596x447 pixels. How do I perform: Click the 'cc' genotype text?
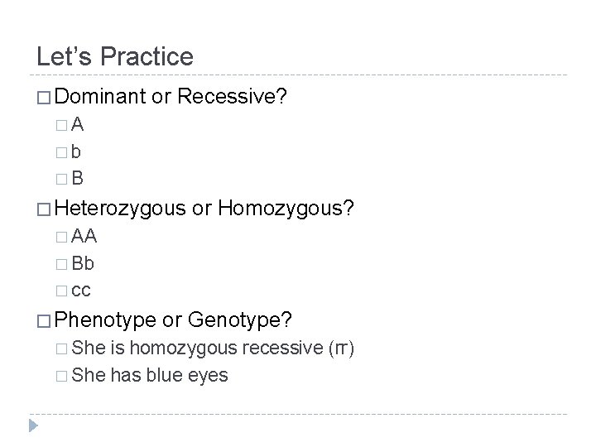tap(81, 291)
